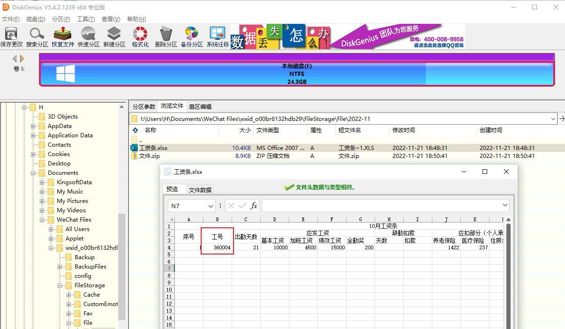
Task: Switch to the 扇区编辑 tab
Action: coord(200,106)
